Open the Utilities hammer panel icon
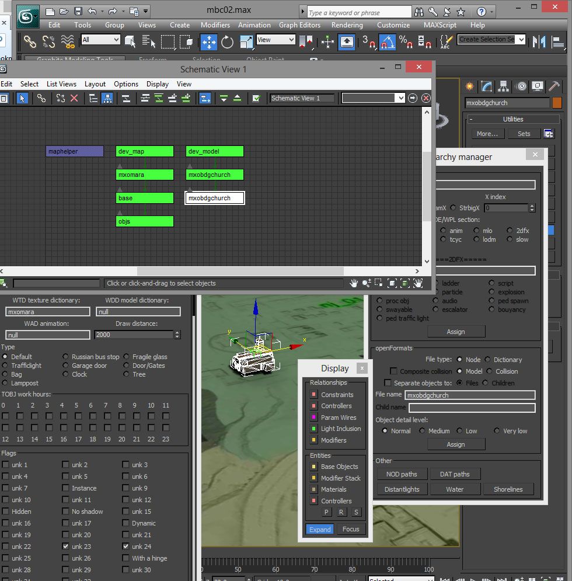This screenshot has width=572, height=581. [x=554, y=86]
